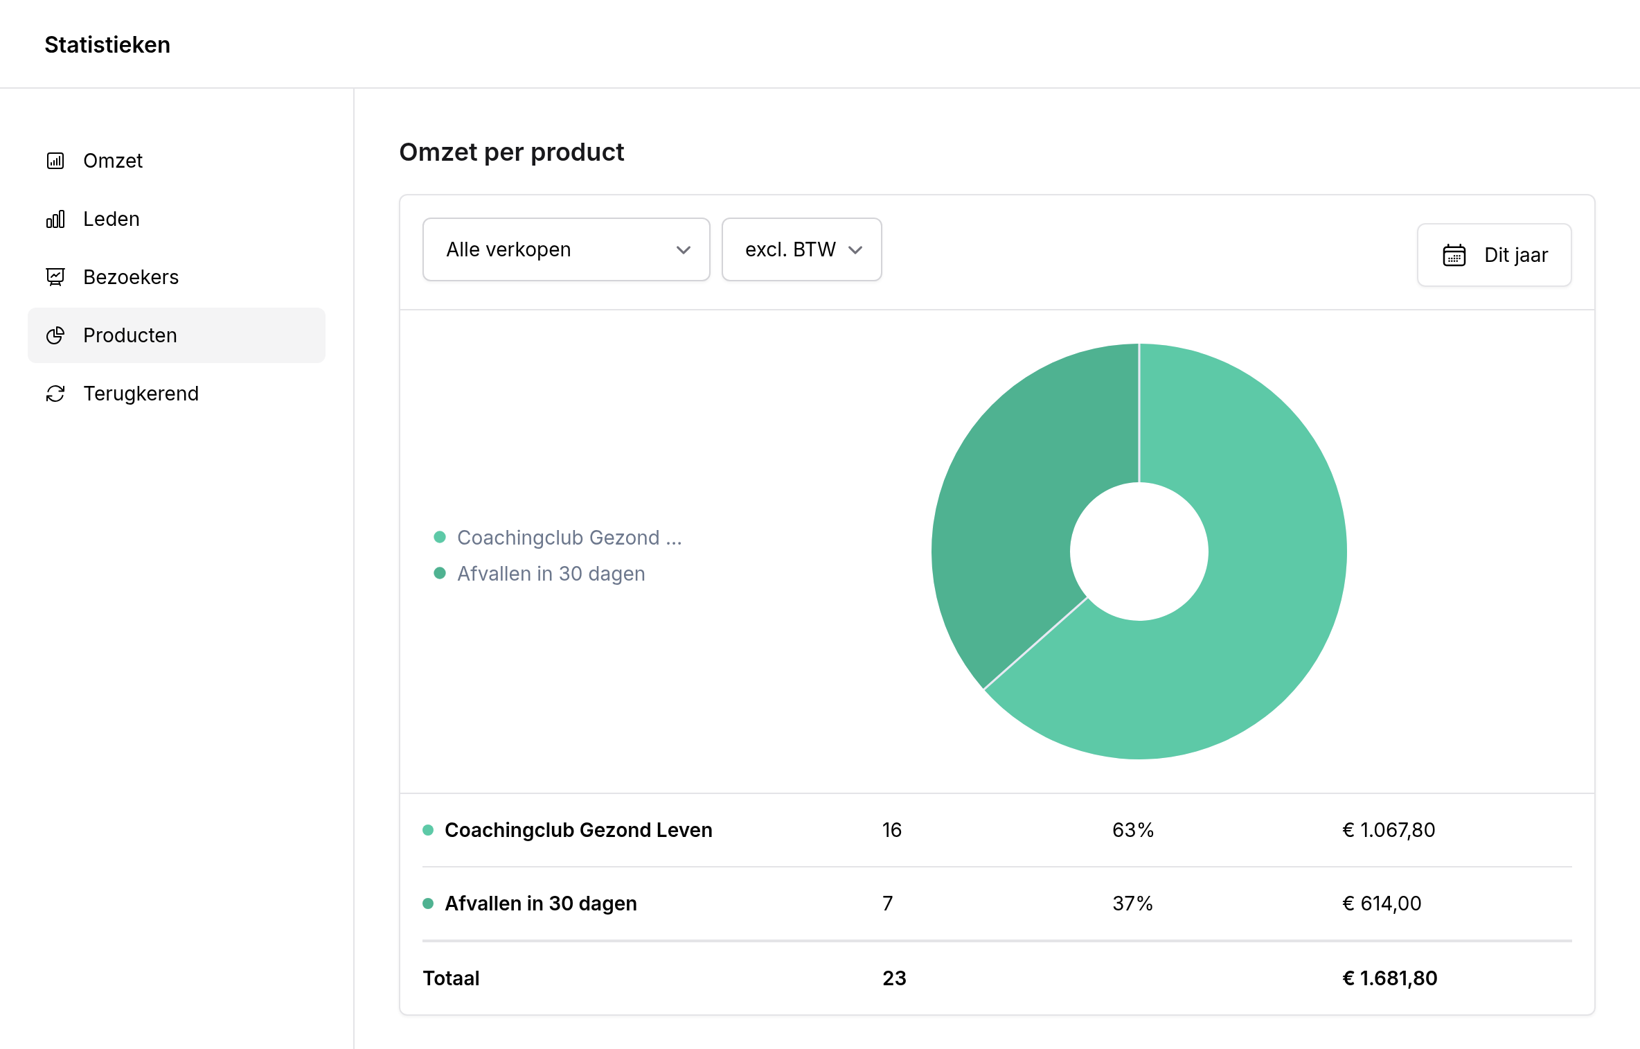Click the Terugkerend refresh arrows icon
1640x1049 pixels.
click(x=55, y=394)
